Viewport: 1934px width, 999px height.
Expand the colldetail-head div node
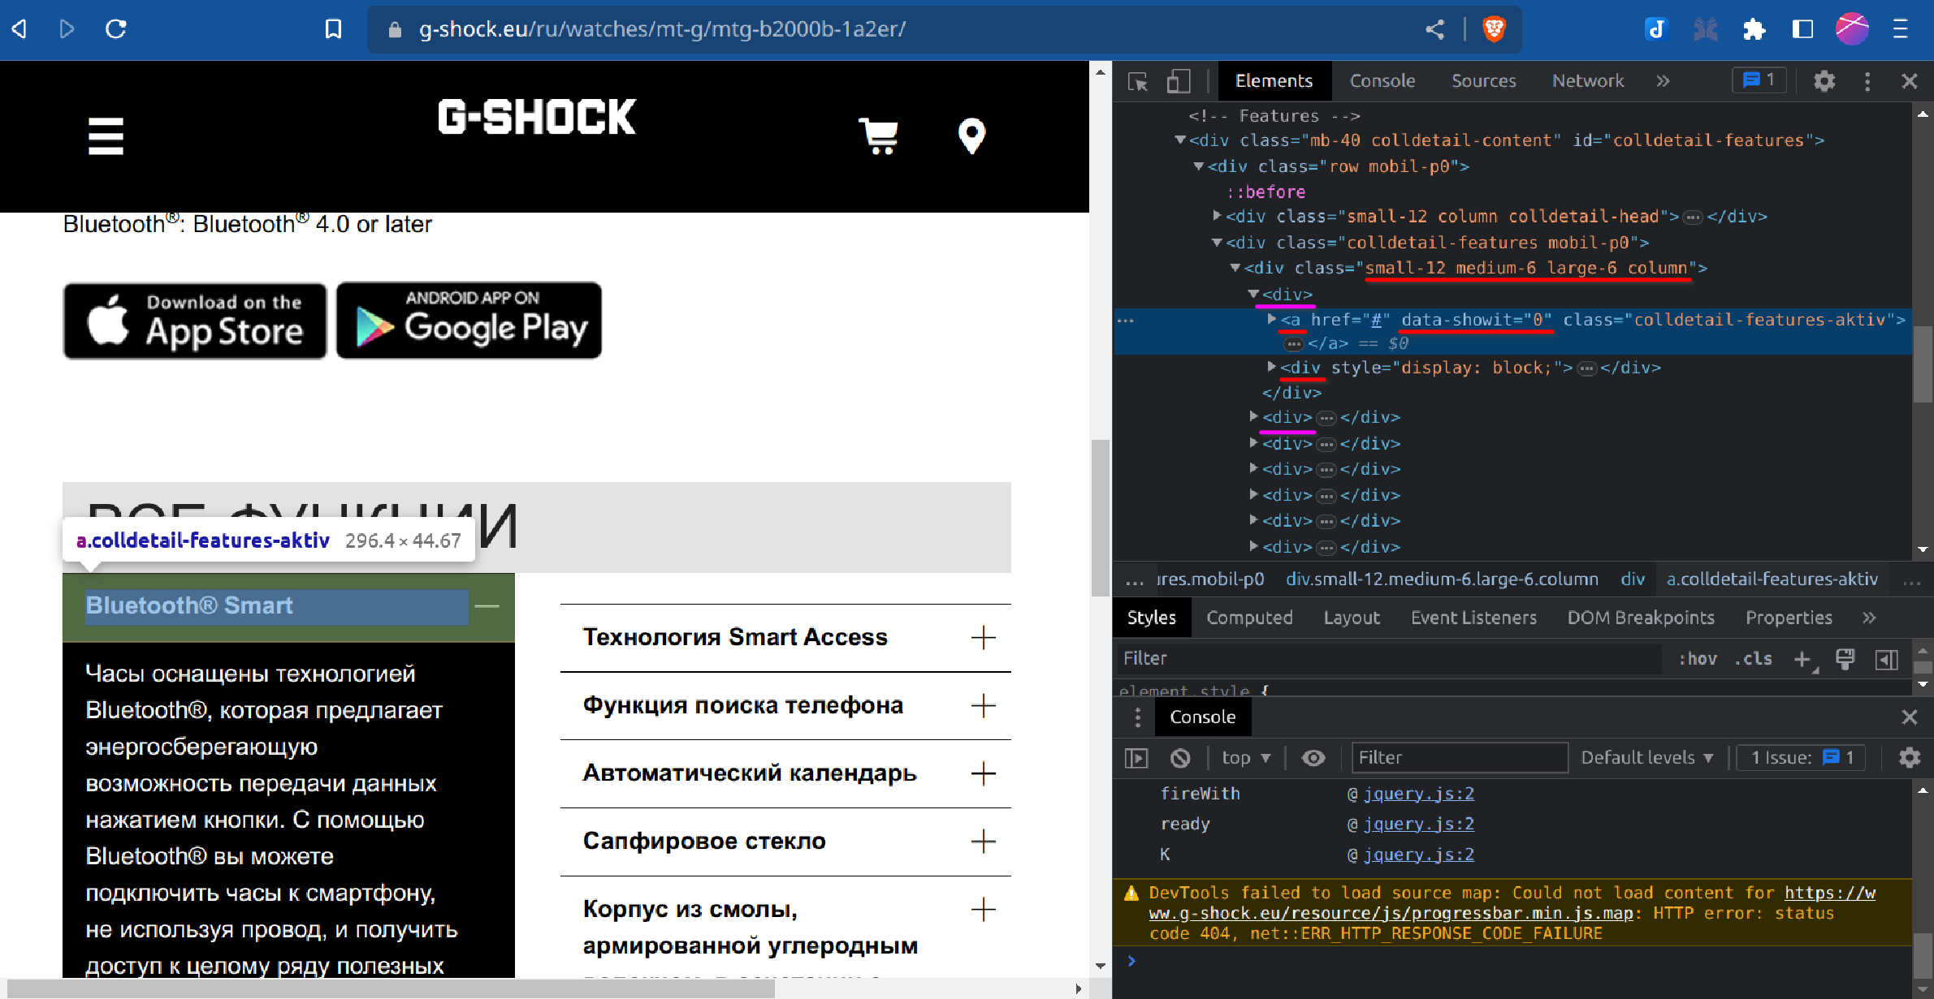tap(1217, 216)
